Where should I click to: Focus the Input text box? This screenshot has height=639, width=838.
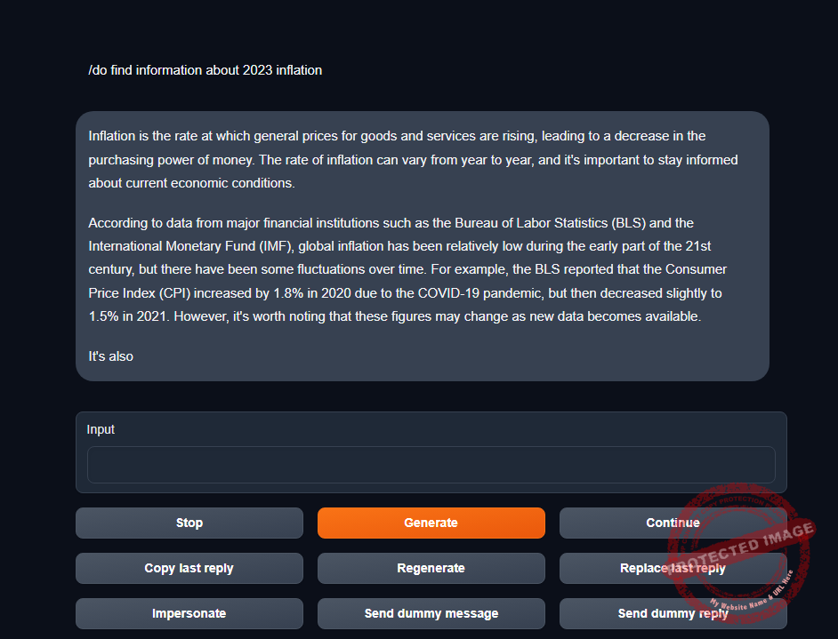point(431,465)
